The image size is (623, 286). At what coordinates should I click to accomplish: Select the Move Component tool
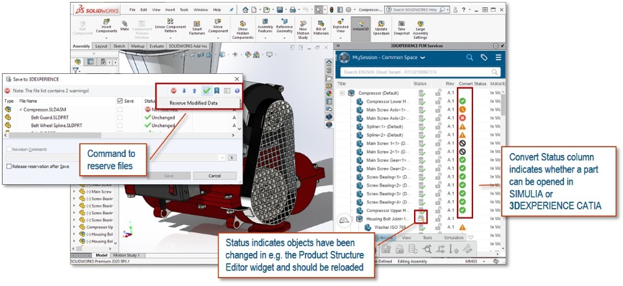pyautogui.click(x=218, y=26)
